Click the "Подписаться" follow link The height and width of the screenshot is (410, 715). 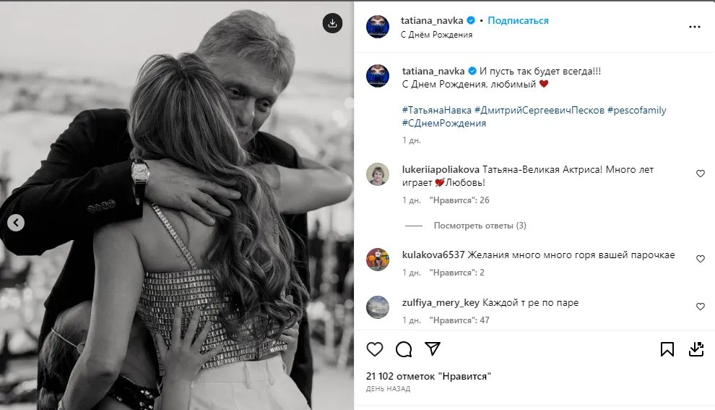tap(518, 21)
